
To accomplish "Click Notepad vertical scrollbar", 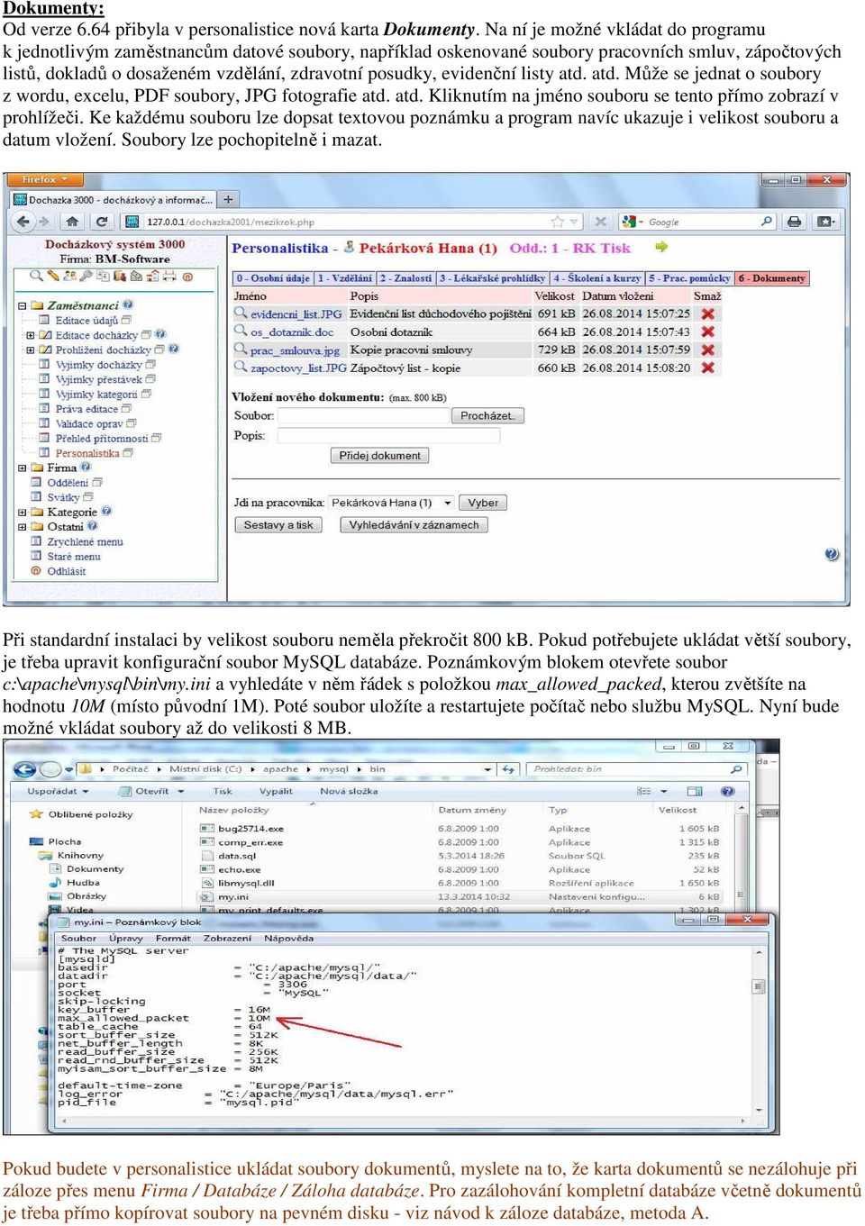I will (x=756, y=1029).
